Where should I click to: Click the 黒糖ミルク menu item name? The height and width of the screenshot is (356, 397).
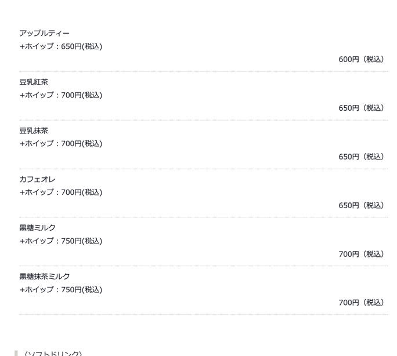click(37, 228)
